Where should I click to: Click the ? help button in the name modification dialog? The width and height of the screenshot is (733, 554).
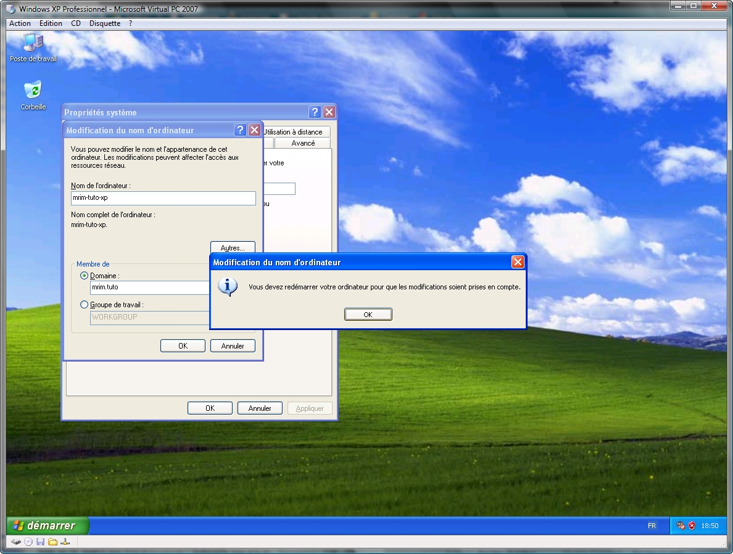[240, 130]
